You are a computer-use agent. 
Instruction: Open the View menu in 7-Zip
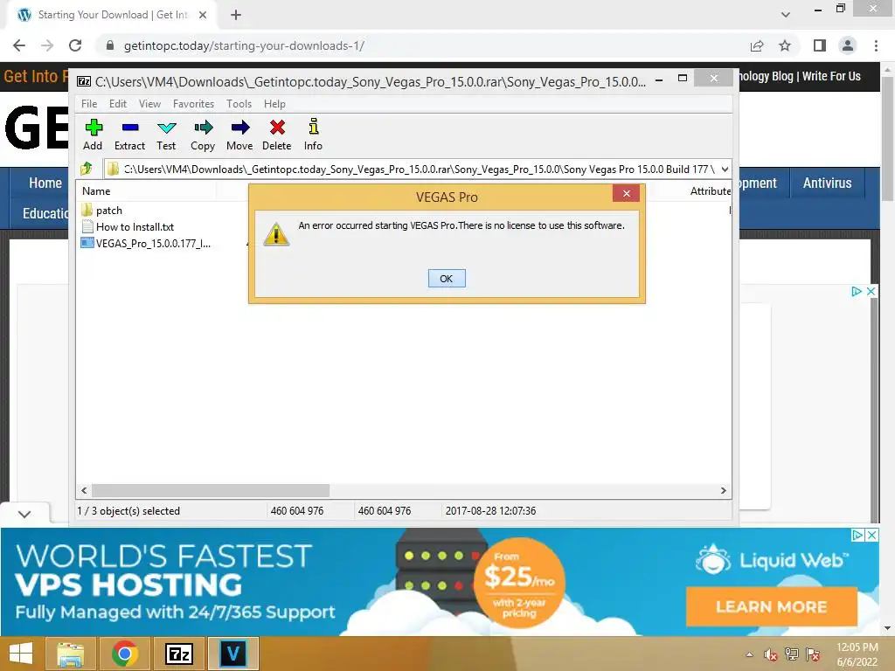pyautogui.click(x=149, y=104)
